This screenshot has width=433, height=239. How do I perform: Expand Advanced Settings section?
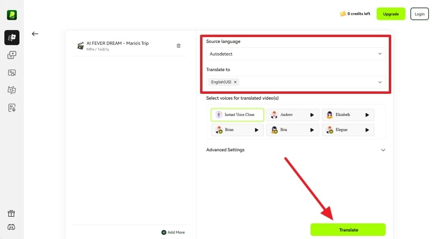(x=296, y=150)
